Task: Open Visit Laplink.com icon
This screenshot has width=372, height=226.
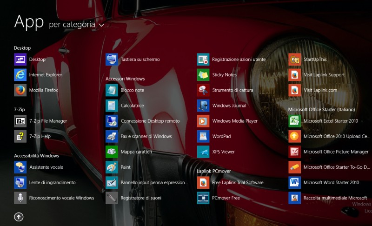Action: click(295, 90)
